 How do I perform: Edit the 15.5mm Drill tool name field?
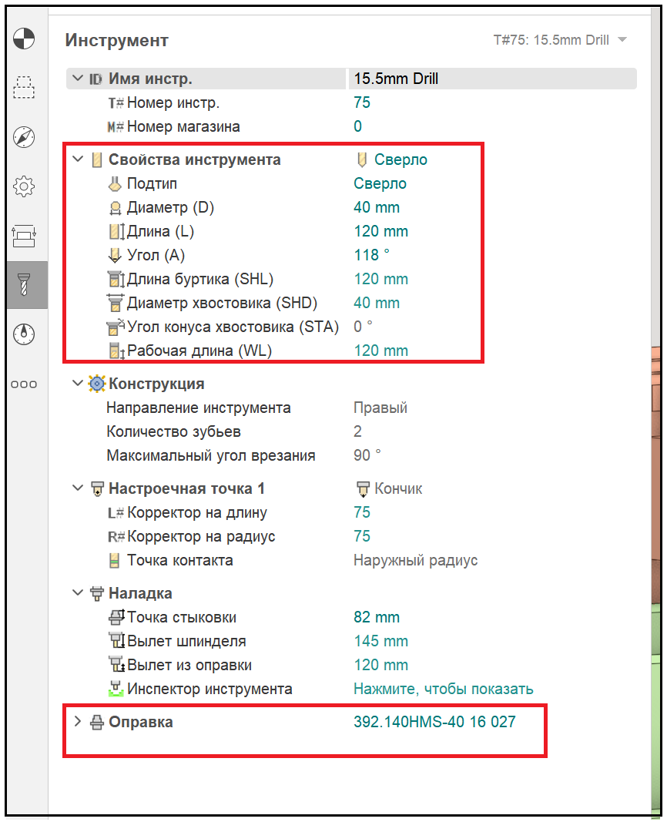click(491, 79)
